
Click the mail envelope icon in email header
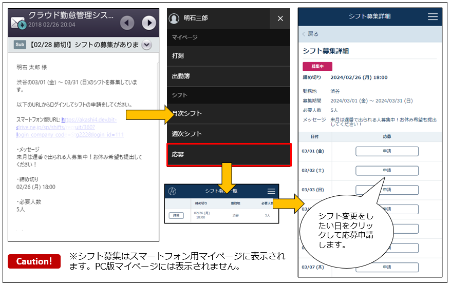18,23
